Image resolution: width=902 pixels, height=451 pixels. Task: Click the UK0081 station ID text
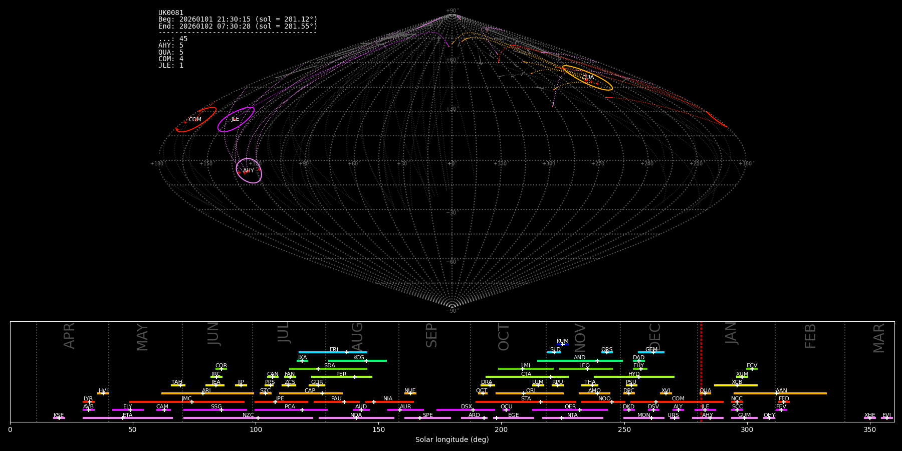click(x=171, y=13)
